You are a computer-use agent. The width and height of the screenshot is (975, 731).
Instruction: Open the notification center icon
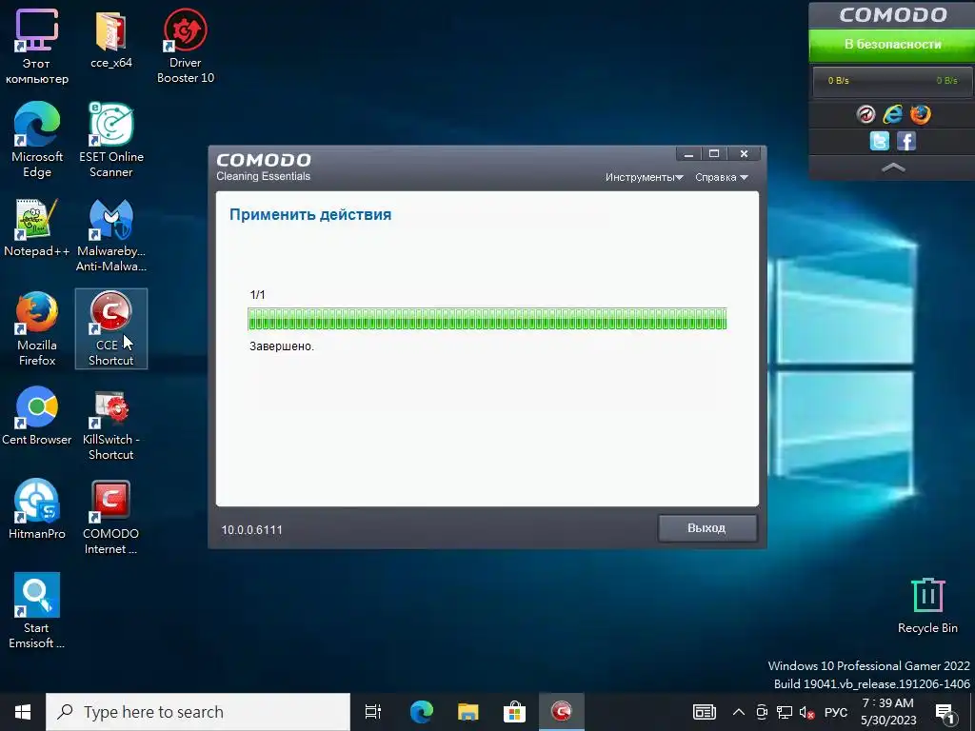point(945,712)
